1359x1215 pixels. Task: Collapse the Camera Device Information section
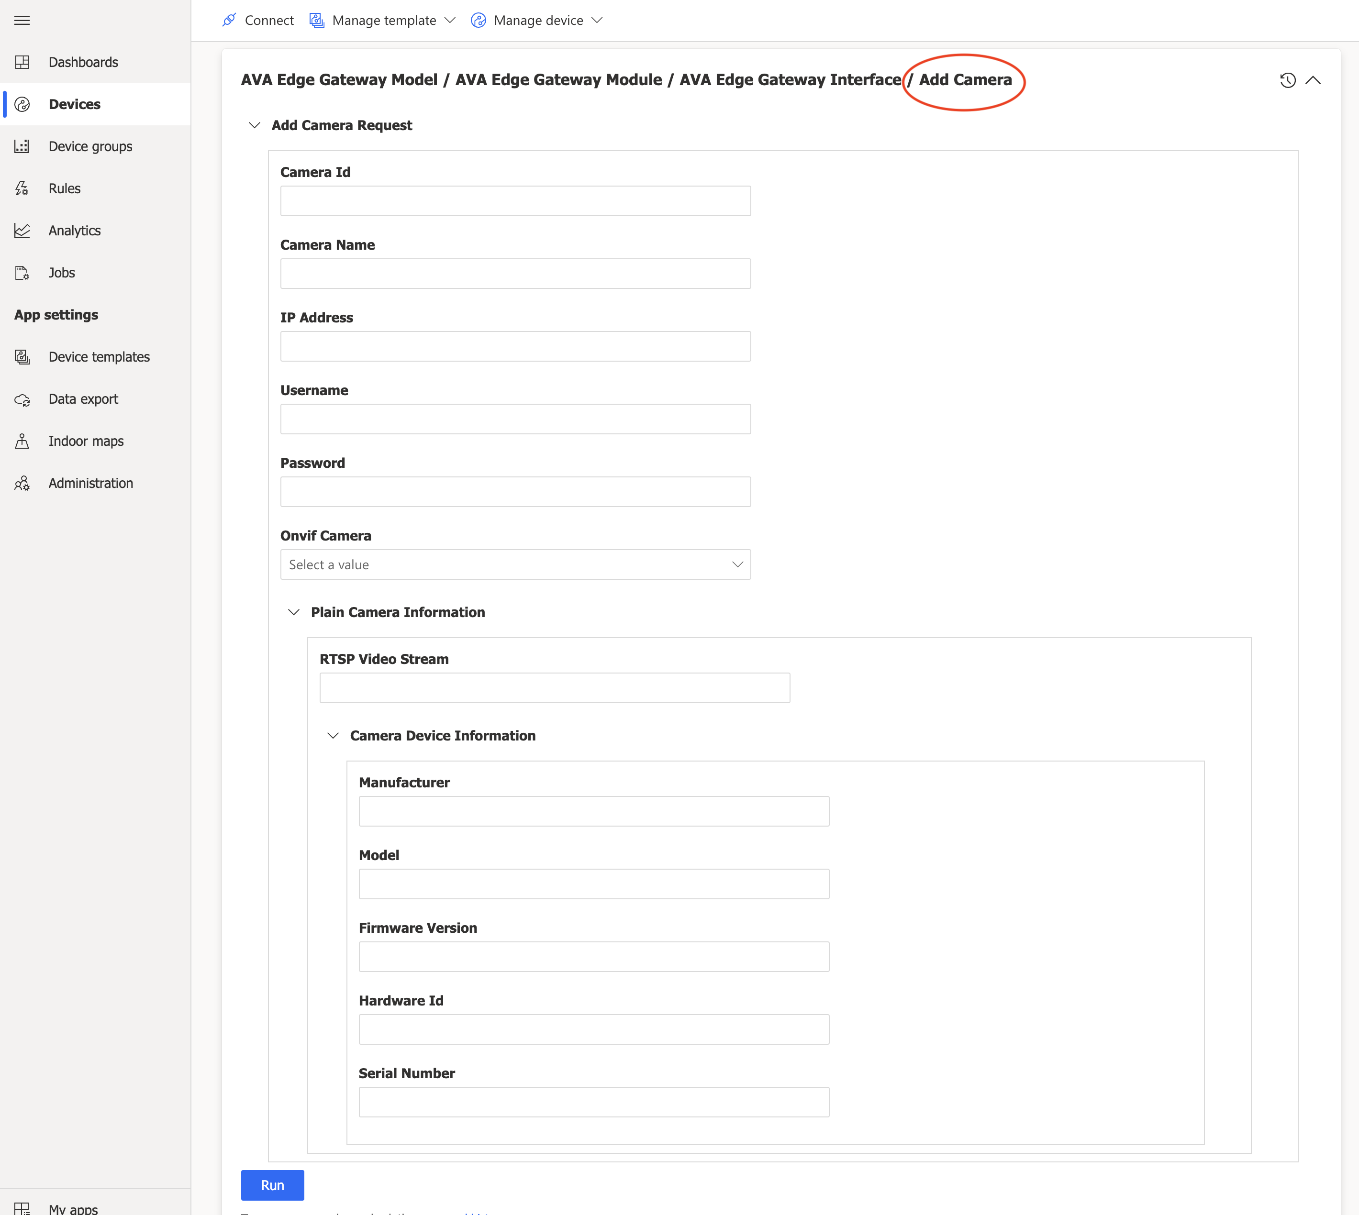click(x=333, y=736)
